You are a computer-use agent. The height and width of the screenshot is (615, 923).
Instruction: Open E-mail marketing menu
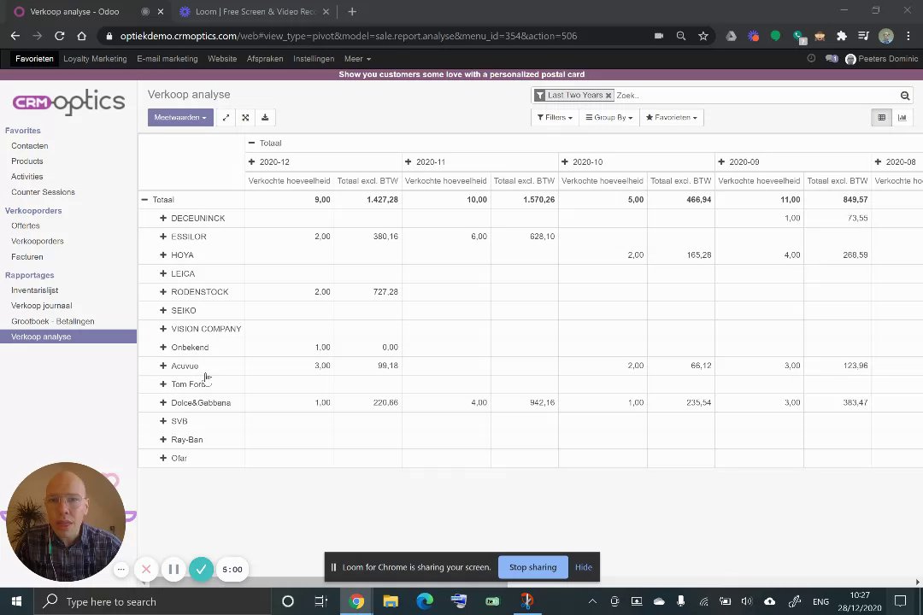pos(168,59)
